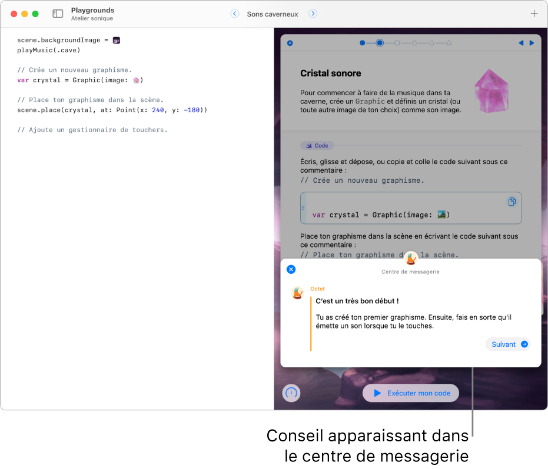The image size is (548, 469).
Task: Click background image literal in code
Action: pyautogui.click(x=117, y=41)
